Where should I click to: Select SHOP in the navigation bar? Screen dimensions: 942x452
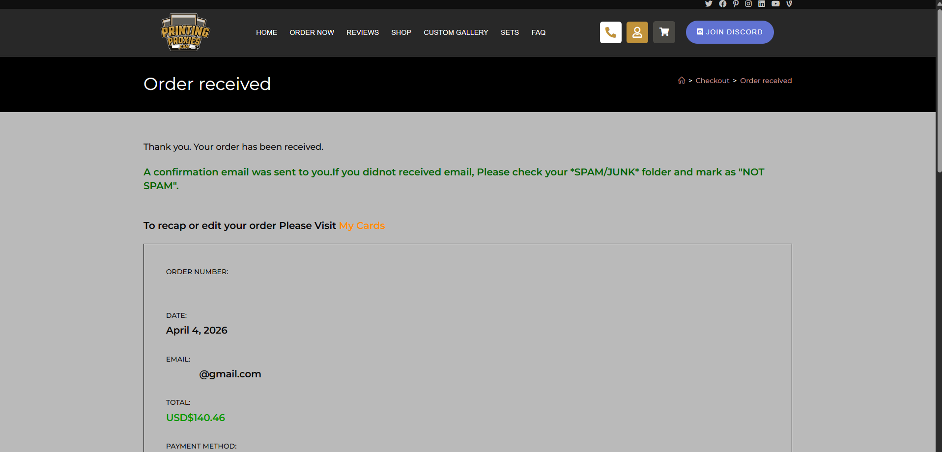coord(401,32)
